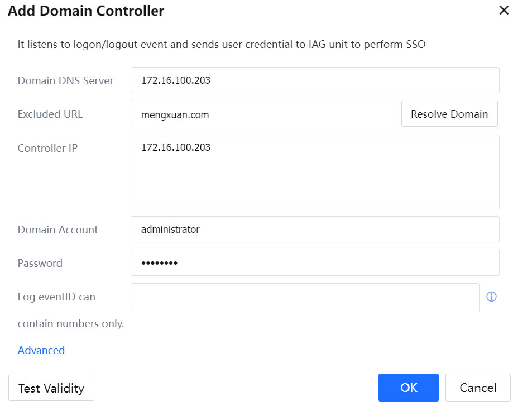This screenshot has width=513, height=406.
Task: Confirm with the blue OK button
Action: pyautogui.click(x=408, y=388)
